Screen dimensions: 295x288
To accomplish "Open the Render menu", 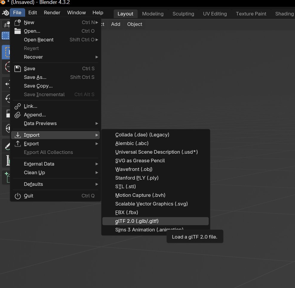I will tap(52, 13).
